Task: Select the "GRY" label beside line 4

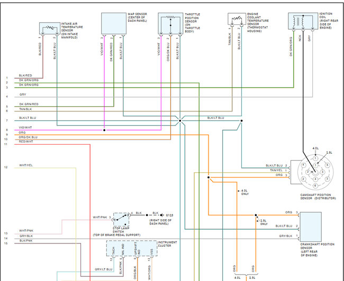Action: (23, 95)
